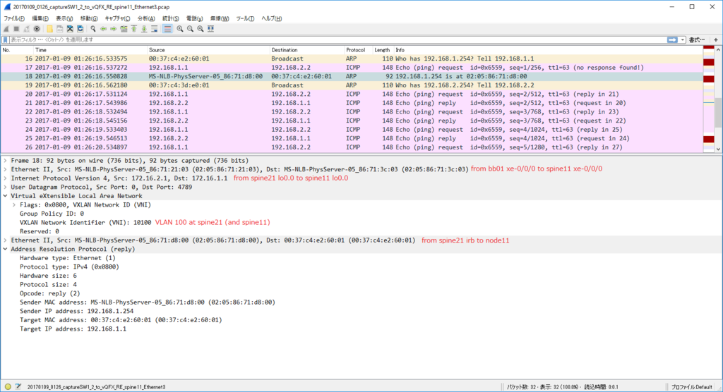
Task: Close the capture file via toolbar
Action: 70,29
